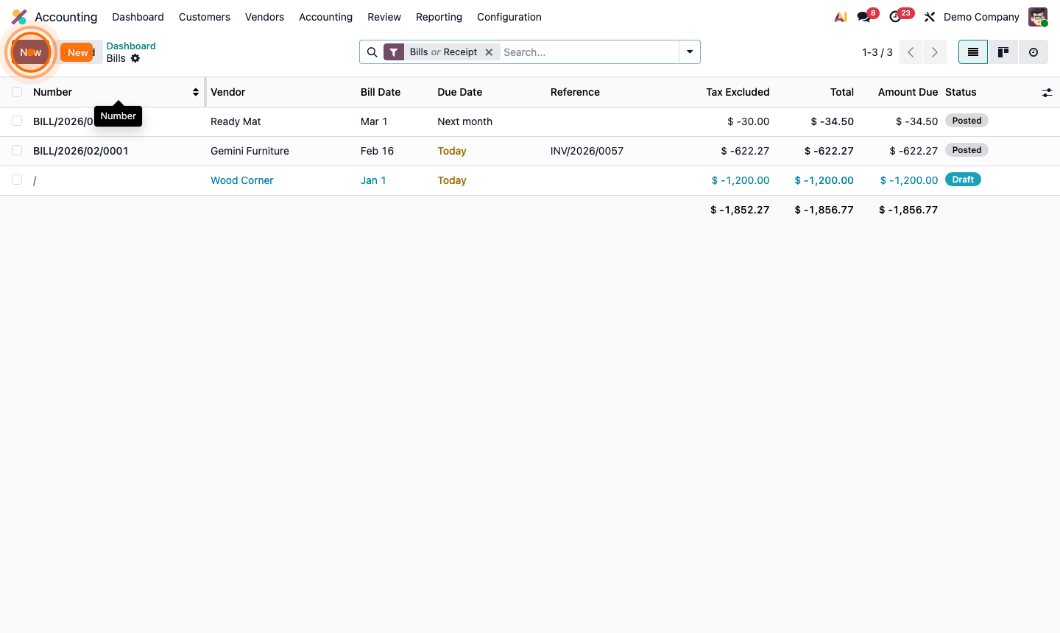Expand the search options dropdown
1060x633 pixels.
(689, 52)
